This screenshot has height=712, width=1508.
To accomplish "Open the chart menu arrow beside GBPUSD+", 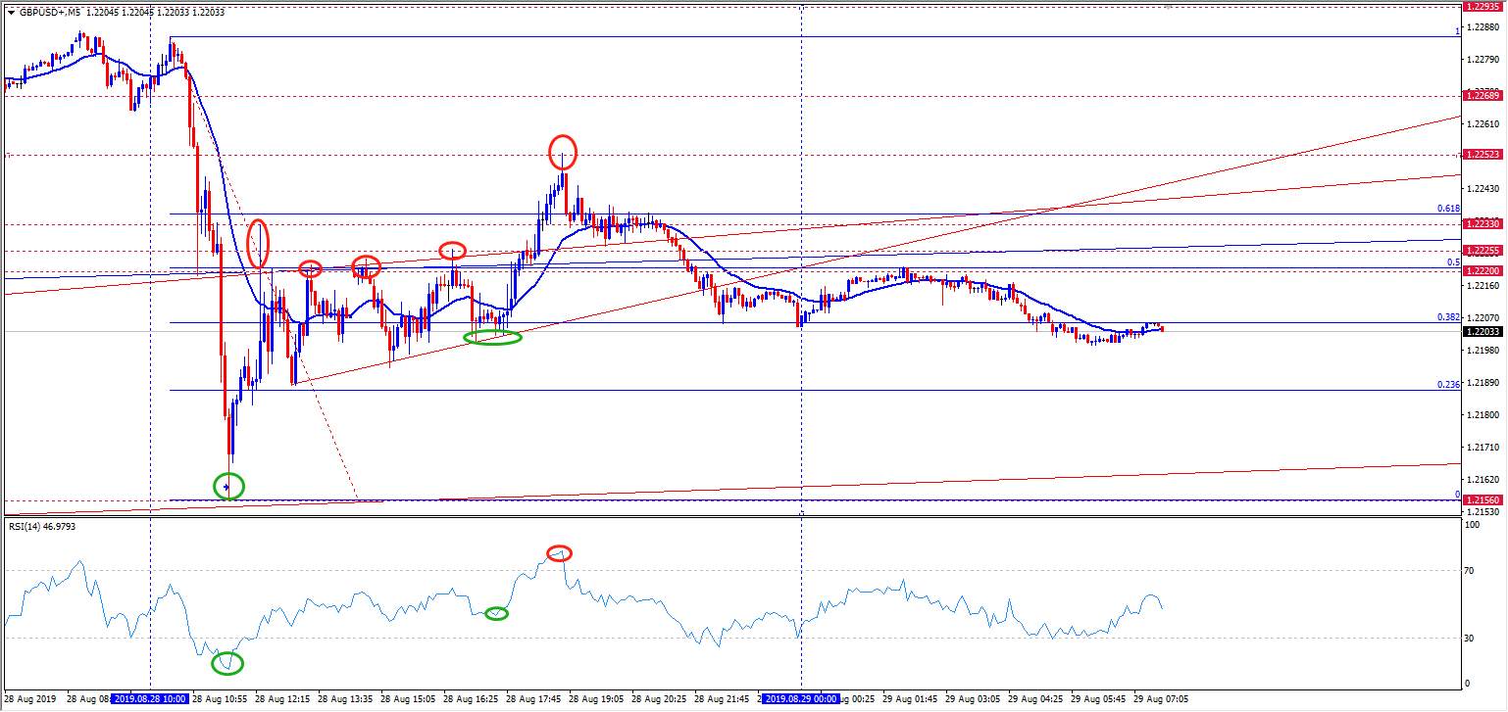I will [10, 14].
